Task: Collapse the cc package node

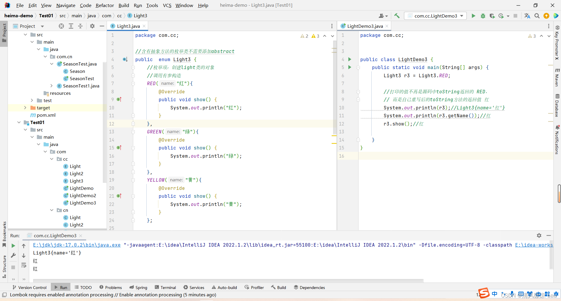Action: pos(52,159)
